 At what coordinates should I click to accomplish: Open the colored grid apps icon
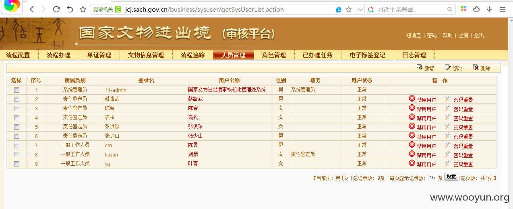click(x=464, y=9)
